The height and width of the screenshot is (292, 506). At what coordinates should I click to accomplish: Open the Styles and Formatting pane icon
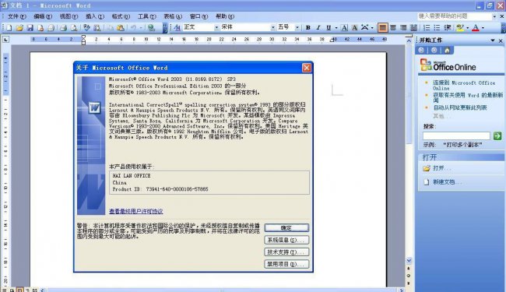coord(177,28)
